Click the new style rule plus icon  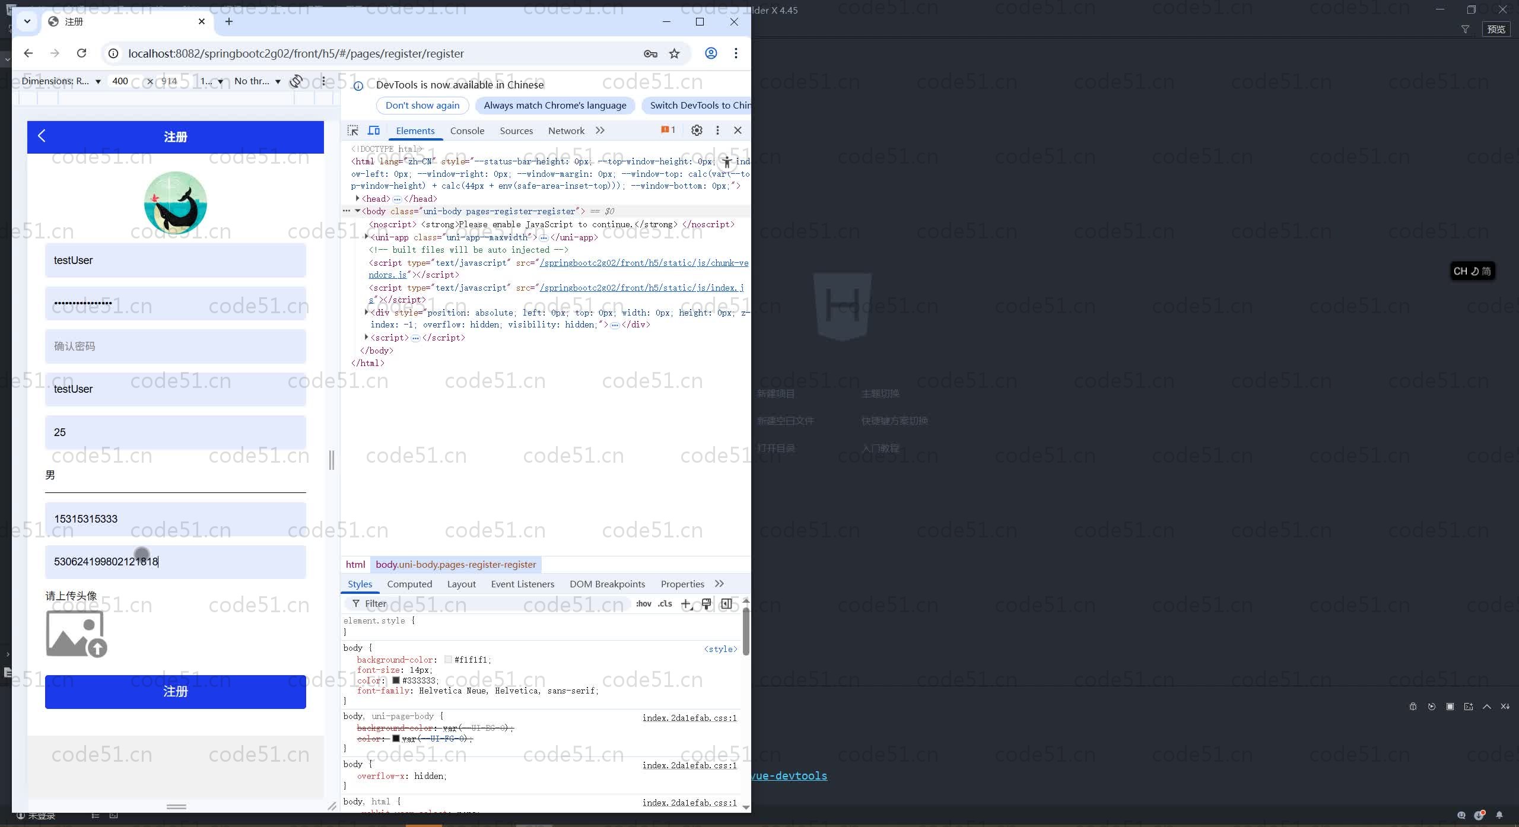686,604
